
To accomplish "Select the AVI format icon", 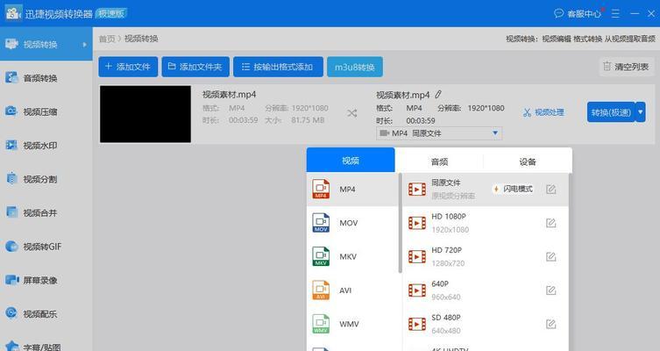I will [321, 290].
